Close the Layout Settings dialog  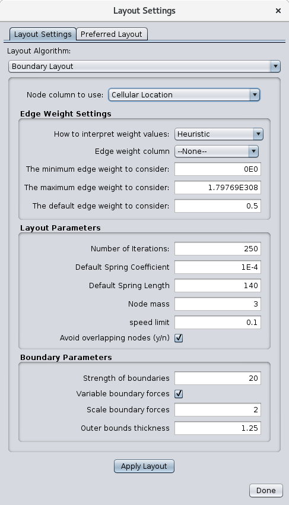[278, 11]
